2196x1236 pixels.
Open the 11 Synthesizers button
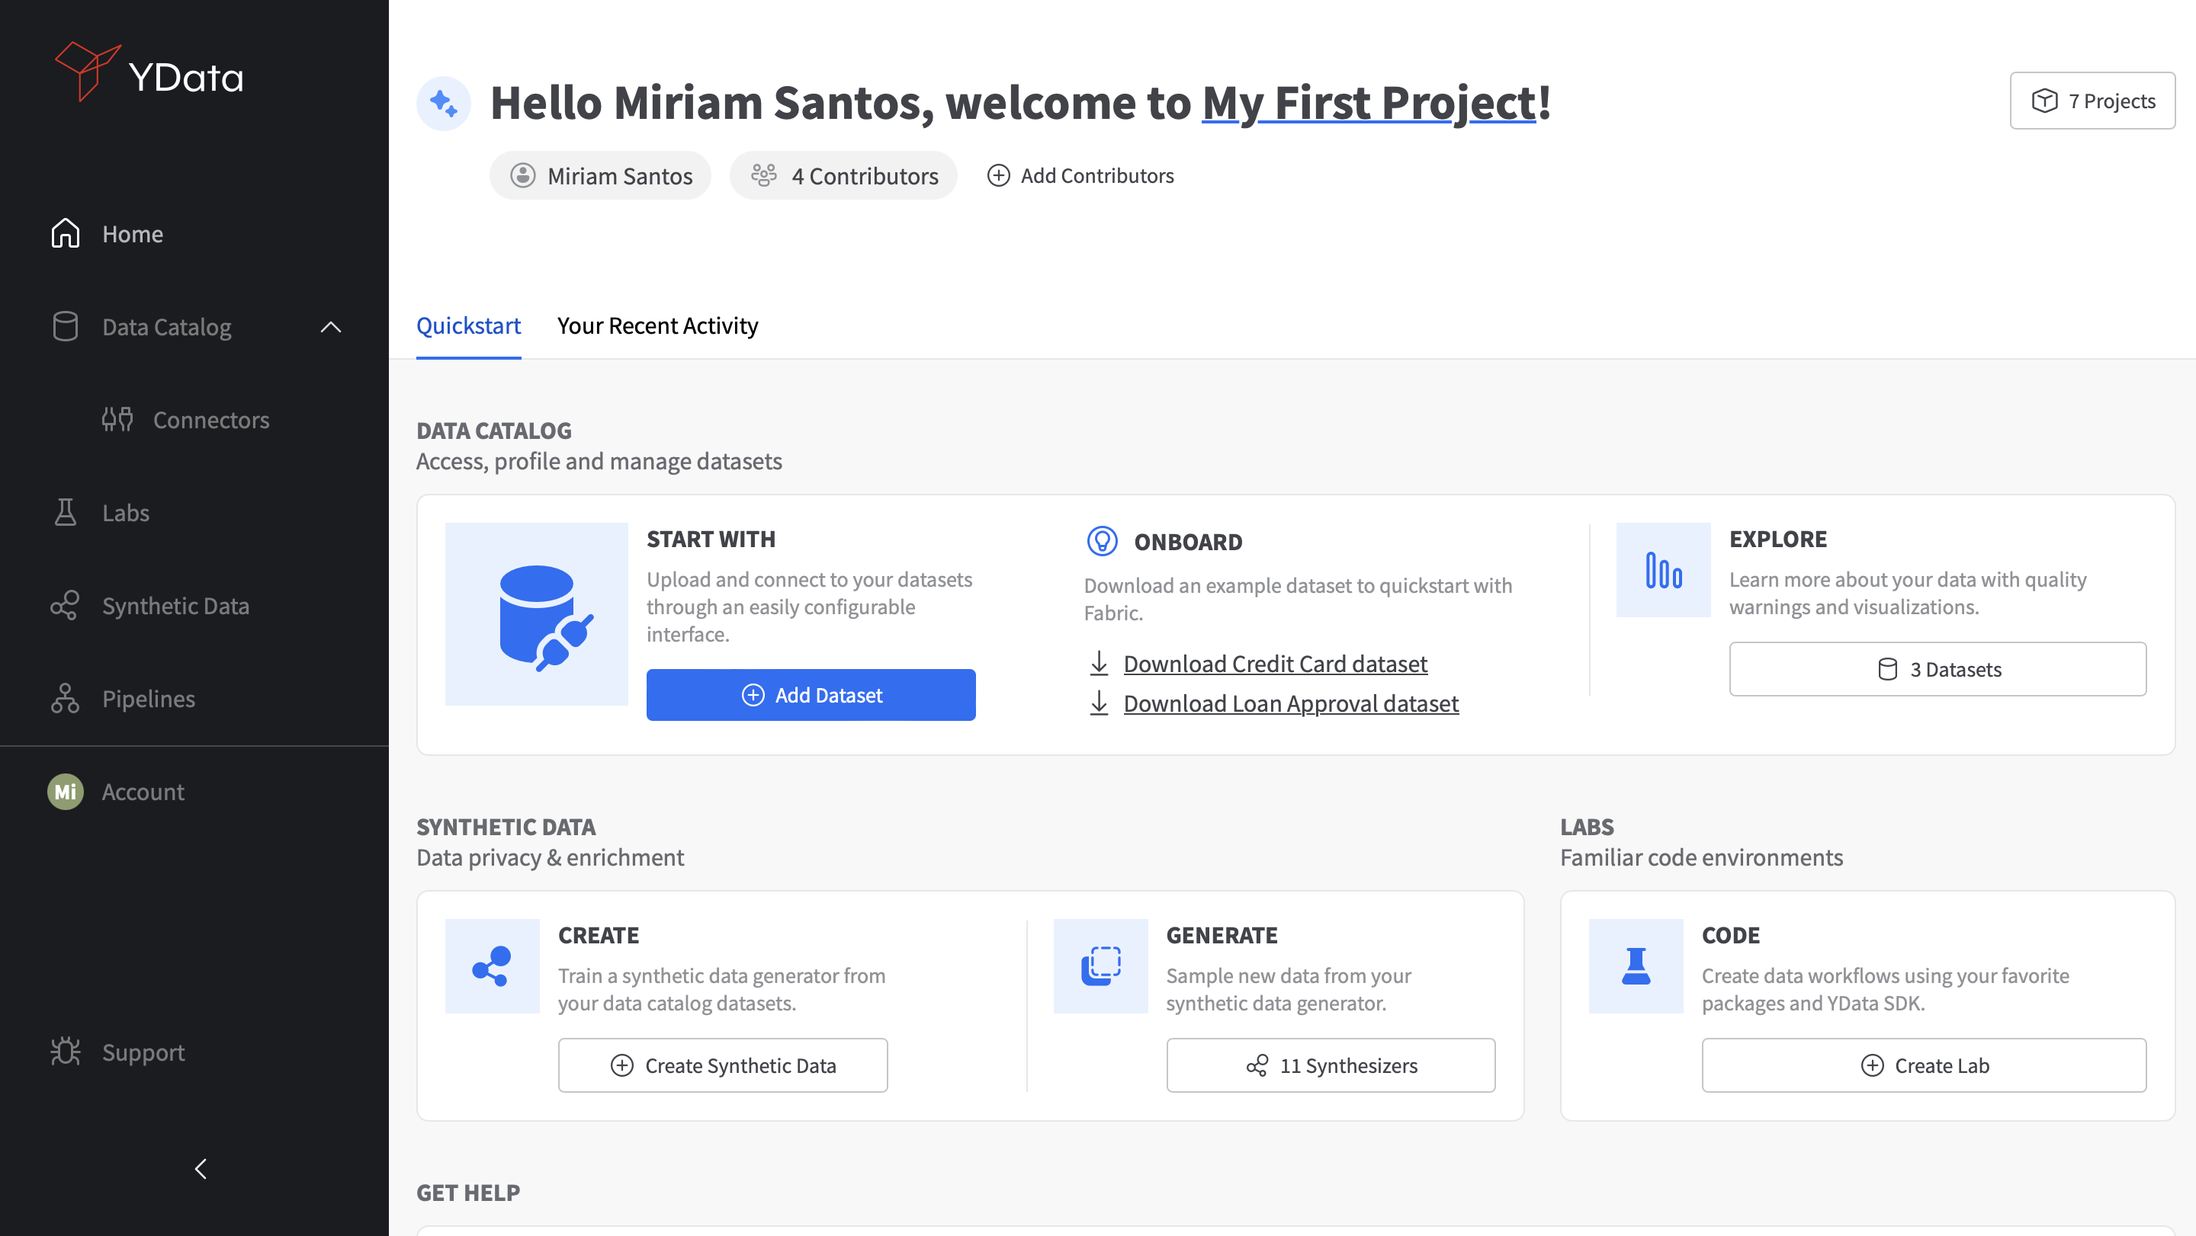1331,1065
